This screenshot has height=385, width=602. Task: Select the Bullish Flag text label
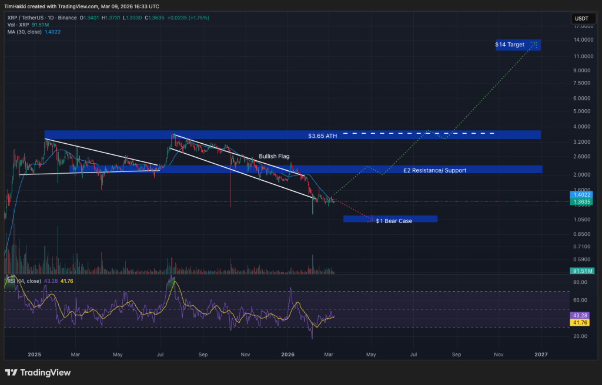(x=274, y=157)
